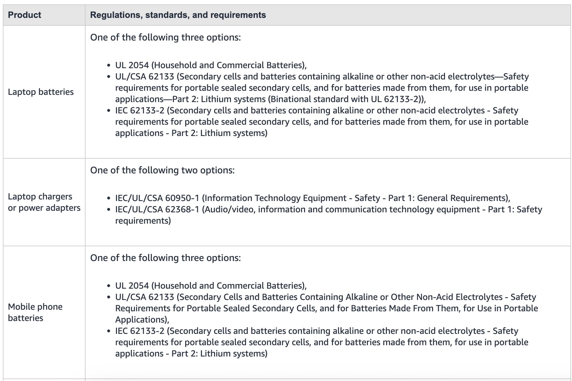Image resolution: width=572 pixels, height=381 pixels.
Task: Click IEC 62133-2 entry in Laptop batteries row
Action: point(140,111)
